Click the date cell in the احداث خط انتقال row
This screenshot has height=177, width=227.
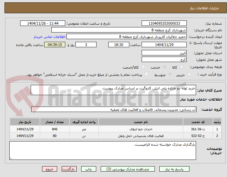click(25, 129)
